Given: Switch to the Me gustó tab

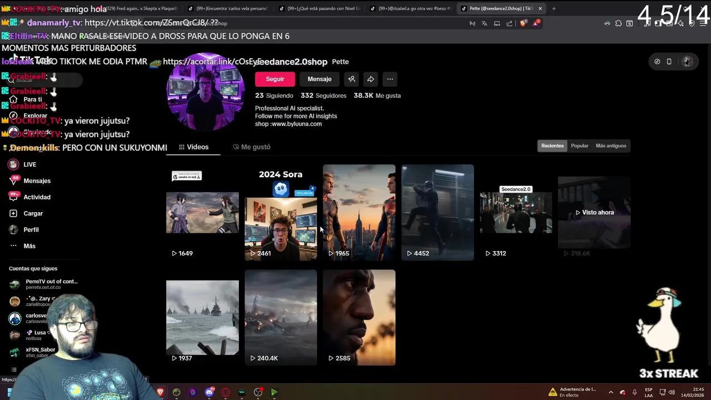Looking at the screenshot, I should tap(252, 147).
